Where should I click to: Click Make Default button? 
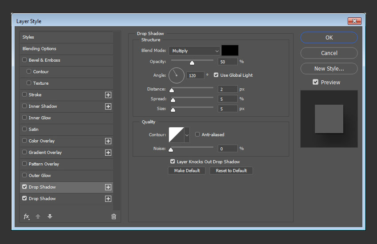click(187, 170)
